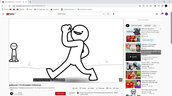Create a Clip of the video
172x96 pixels.
click(109, 88)
